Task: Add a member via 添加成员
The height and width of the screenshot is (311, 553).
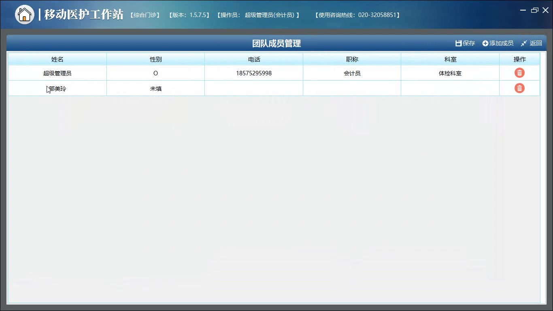Action: (498, 43)
